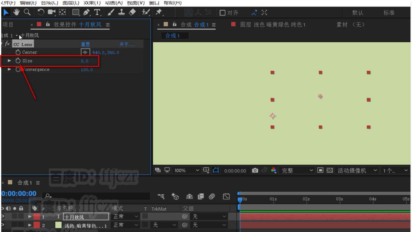Toggle lock on 合成1 viewer panel
Image resolution: width=412 pixels, height=232 pixels.
174,24
